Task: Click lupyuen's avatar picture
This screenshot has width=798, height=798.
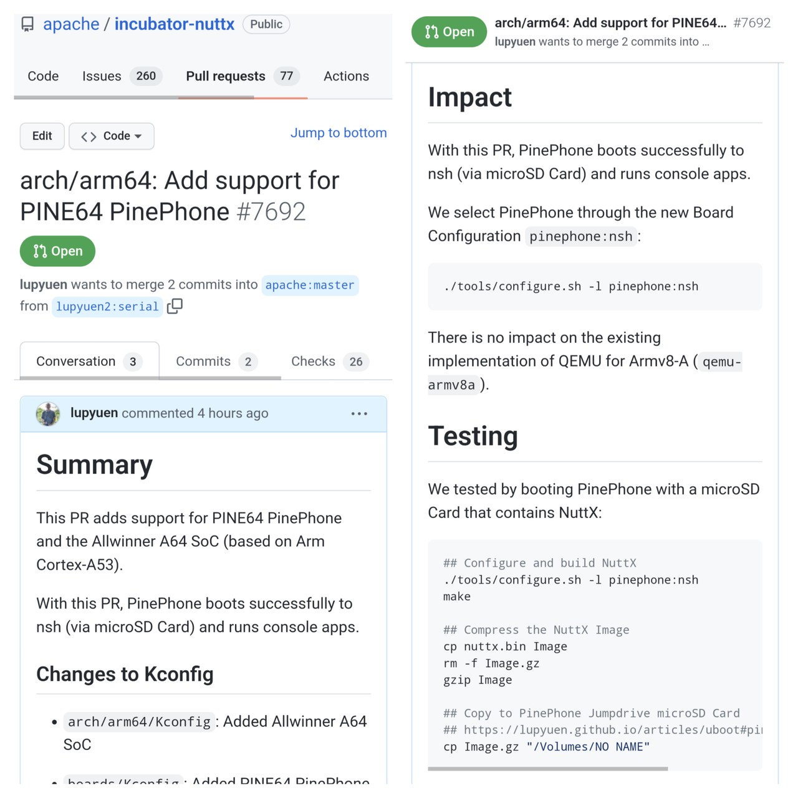Action: point(48,413)
